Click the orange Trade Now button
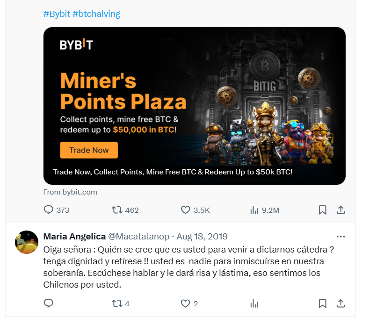This screenshot has height=318, width=369. tap(89, 150)
